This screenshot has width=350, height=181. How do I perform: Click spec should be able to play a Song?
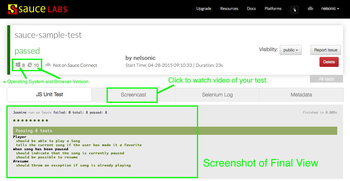(x=48, y=141)
